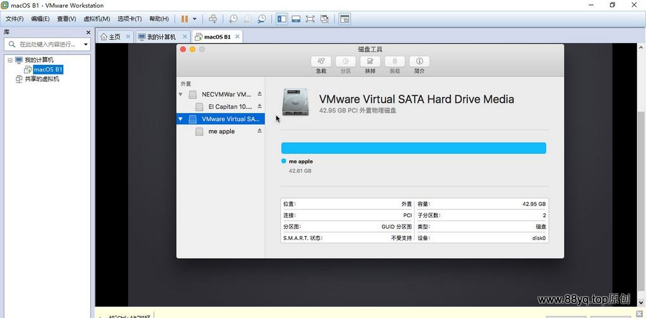The height and width of the screenshot is (318, 646).
Task: Focus the library search field
Action: (x=44, y=44)
